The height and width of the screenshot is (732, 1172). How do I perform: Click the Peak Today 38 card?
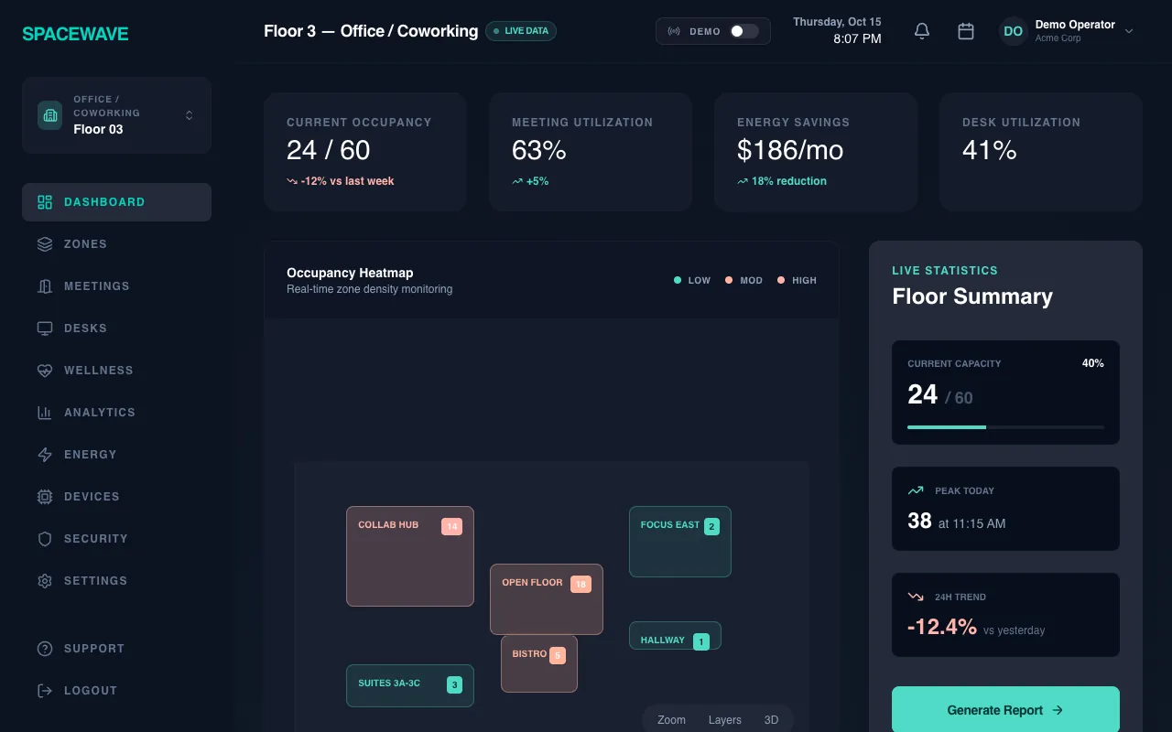tap(1005, 509)
